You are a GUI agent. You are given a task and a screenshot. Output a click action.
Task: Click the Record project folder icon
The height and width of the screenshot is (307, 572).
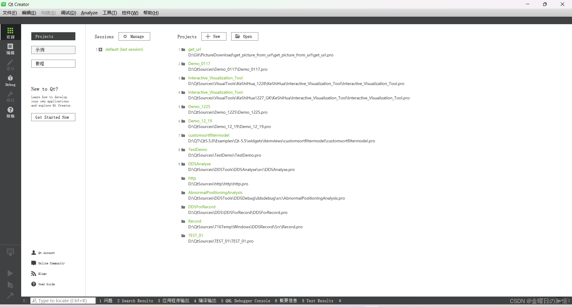coord(183,221)
